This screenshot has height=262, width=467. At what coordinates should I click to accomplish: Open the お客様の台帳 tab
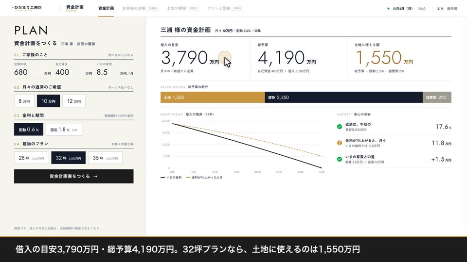click(x=140, y=8)
